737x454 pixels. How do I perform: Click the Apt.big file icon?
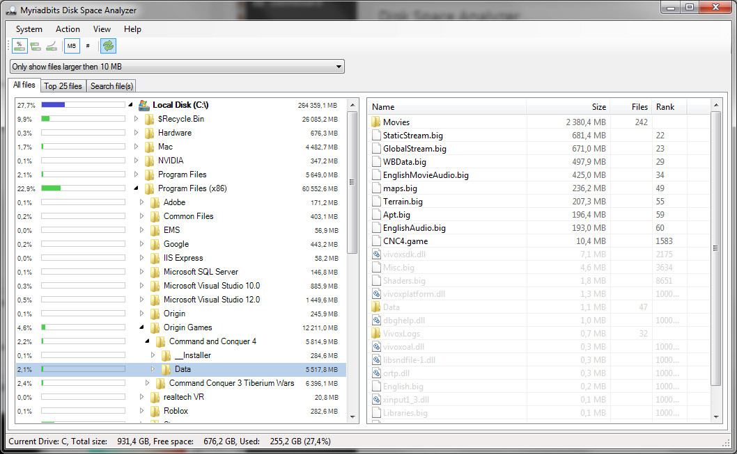coord(376,214)
